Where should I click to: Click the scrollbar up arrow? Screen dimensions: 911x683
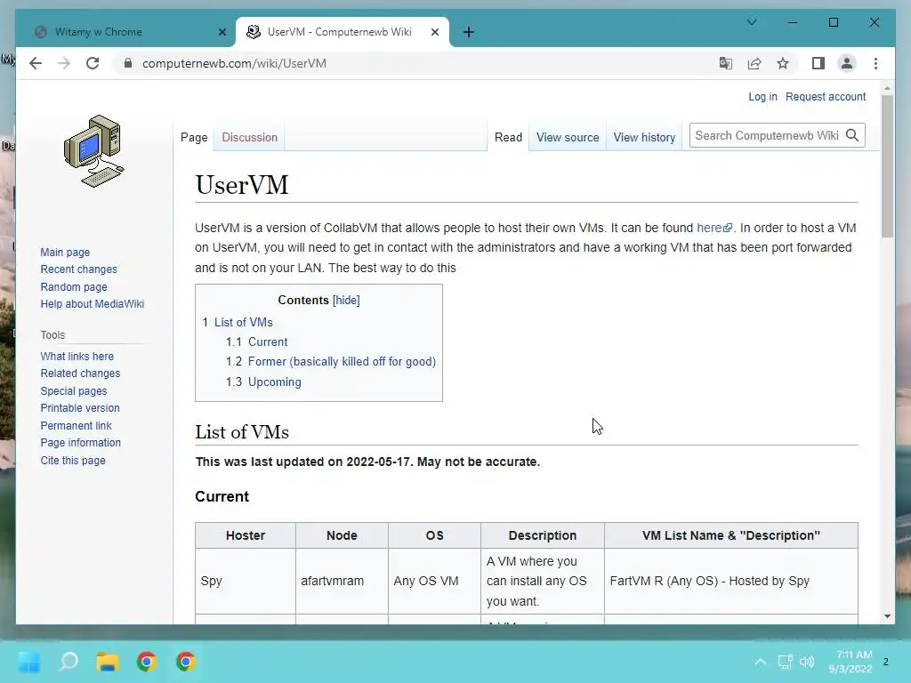[x=887, y=88]
